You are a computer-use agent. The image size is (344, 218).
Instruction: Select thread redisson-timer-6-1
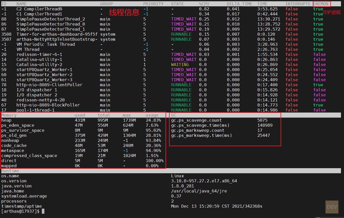coord(39,54)
